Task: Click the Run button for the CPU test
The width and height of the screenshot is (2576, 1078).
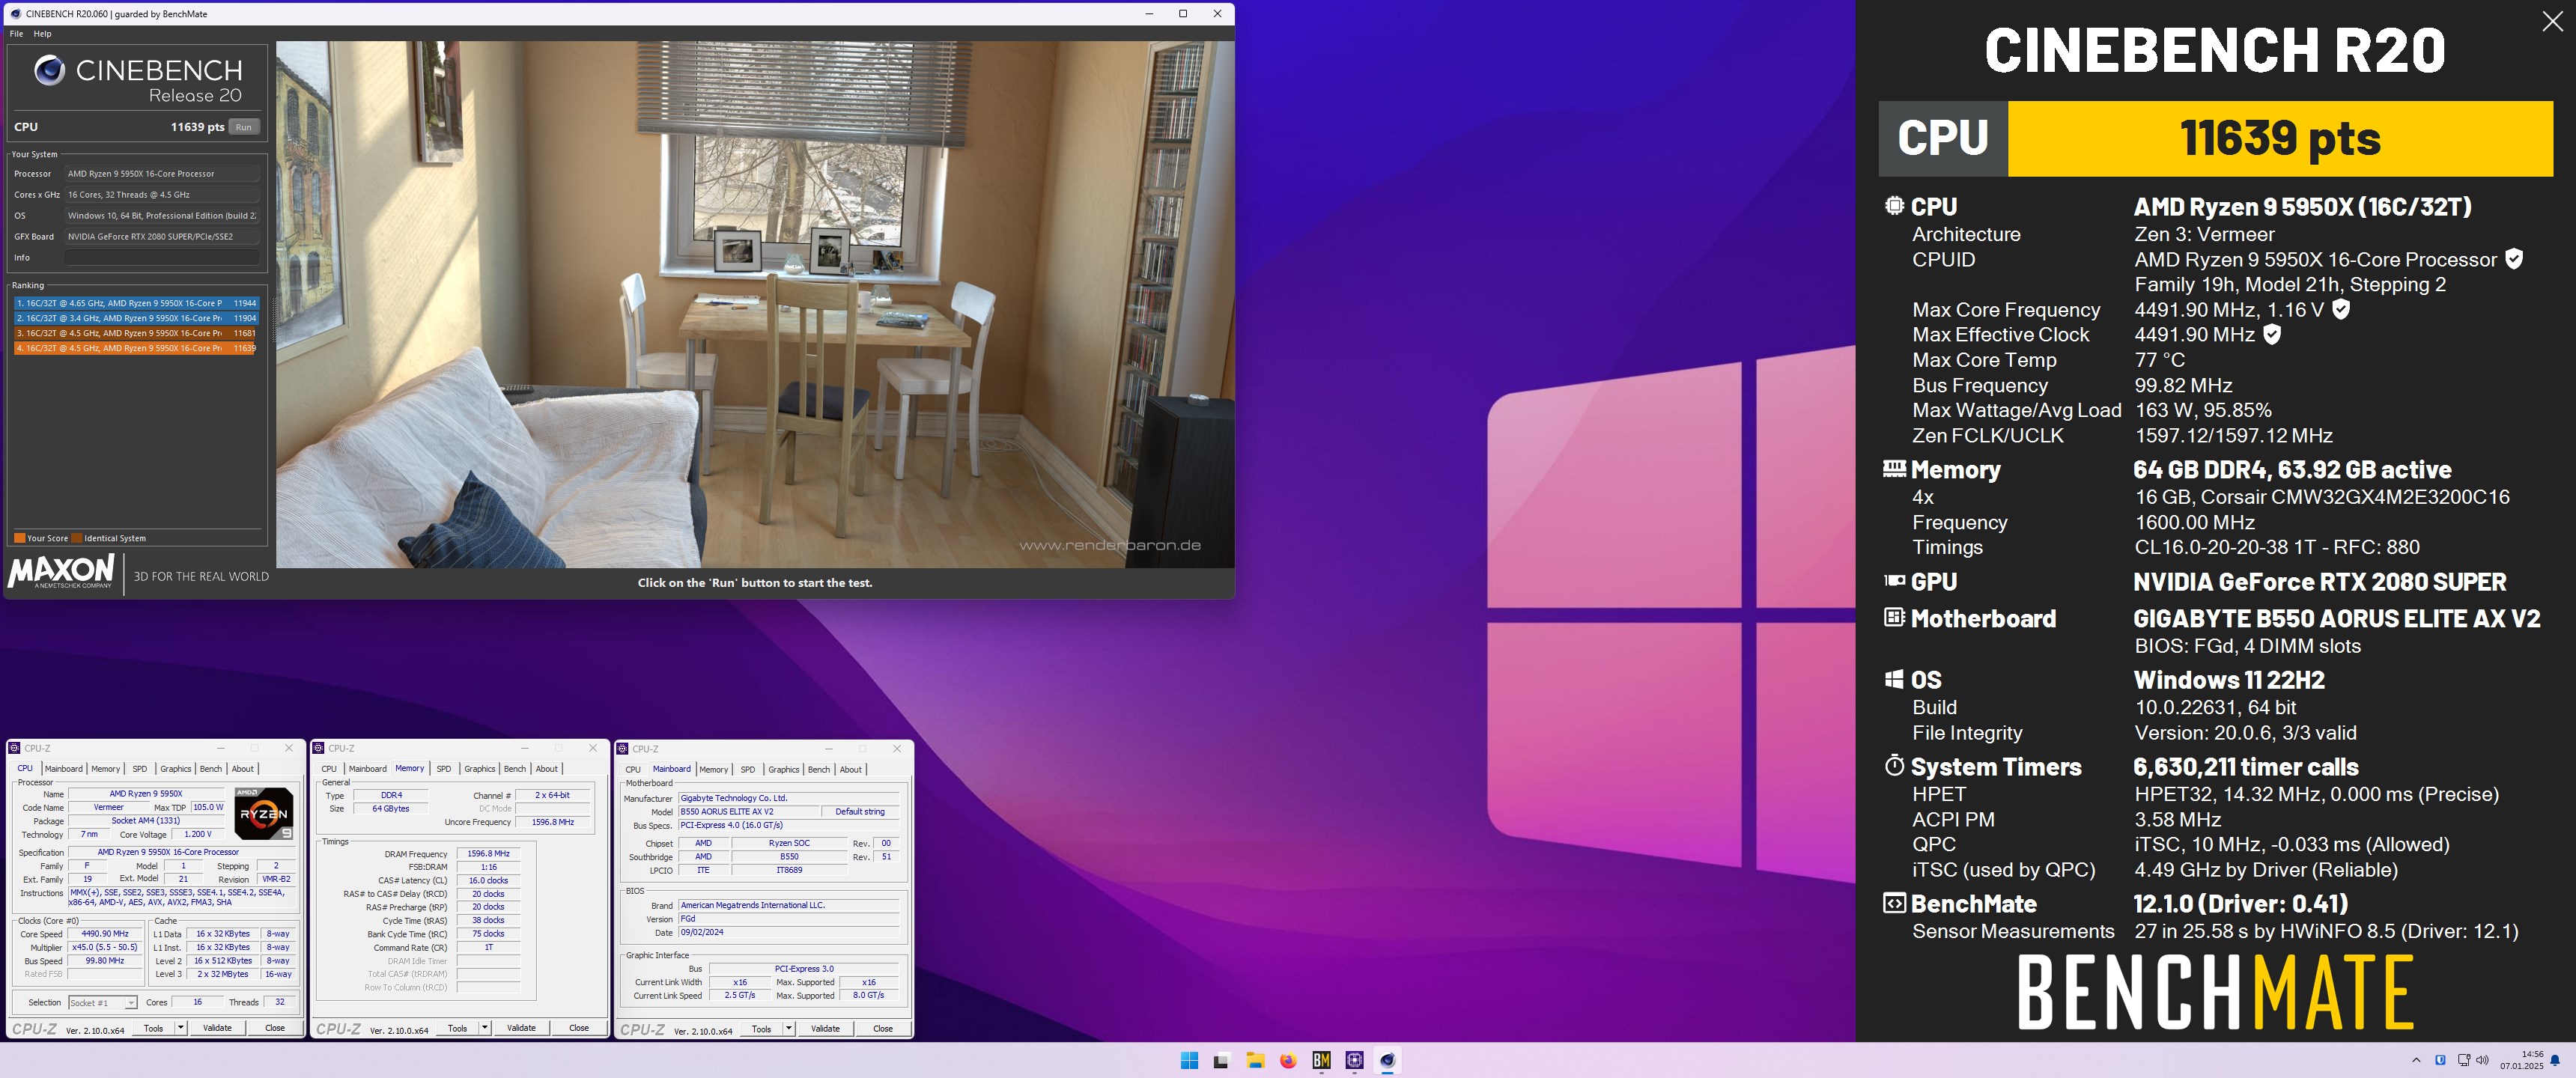Action: coord(244,127)
